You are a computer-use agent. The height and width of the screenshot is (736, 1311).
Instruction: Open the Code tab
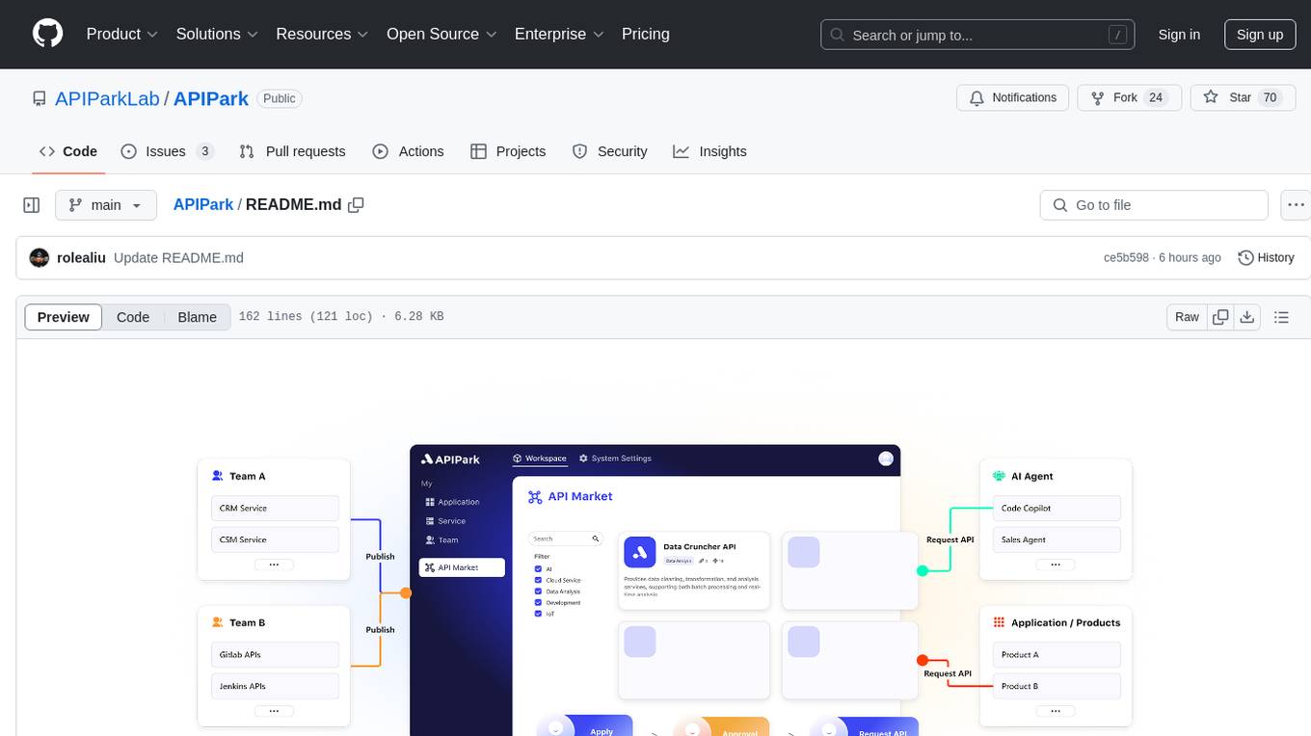click(68, 151)
